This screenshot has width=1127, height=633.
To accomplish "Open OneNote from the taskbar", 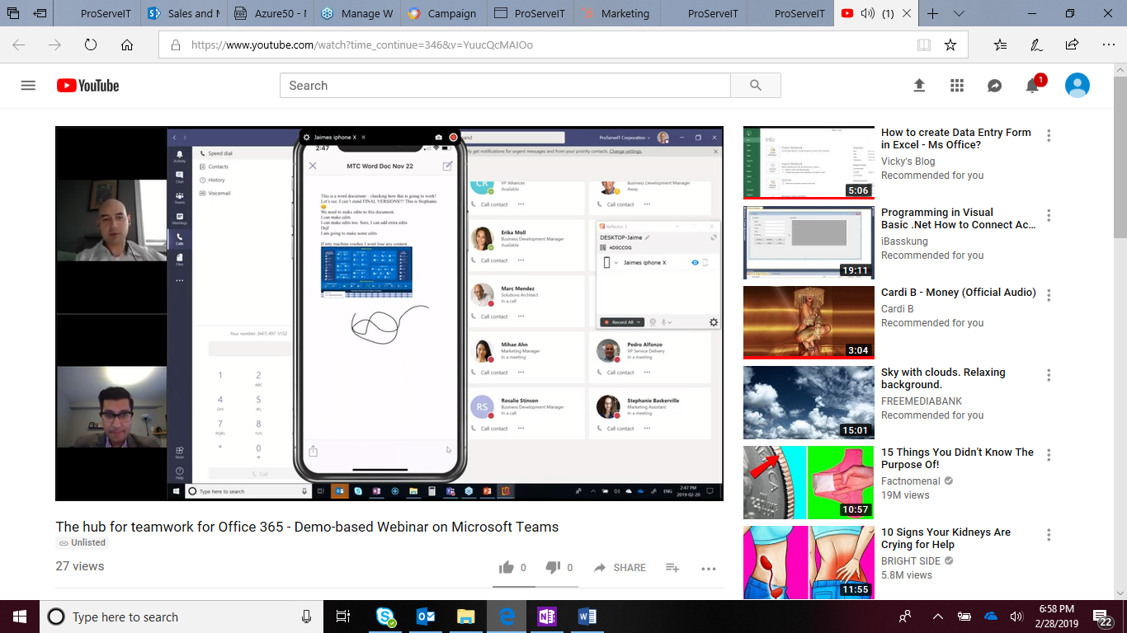I will pos(546,617).
